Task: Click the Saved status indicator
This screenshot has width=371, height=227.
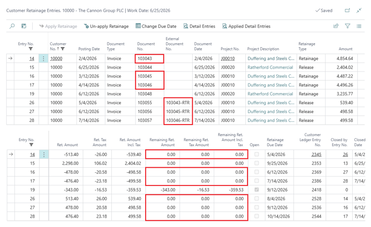Action: click(324, 11)
